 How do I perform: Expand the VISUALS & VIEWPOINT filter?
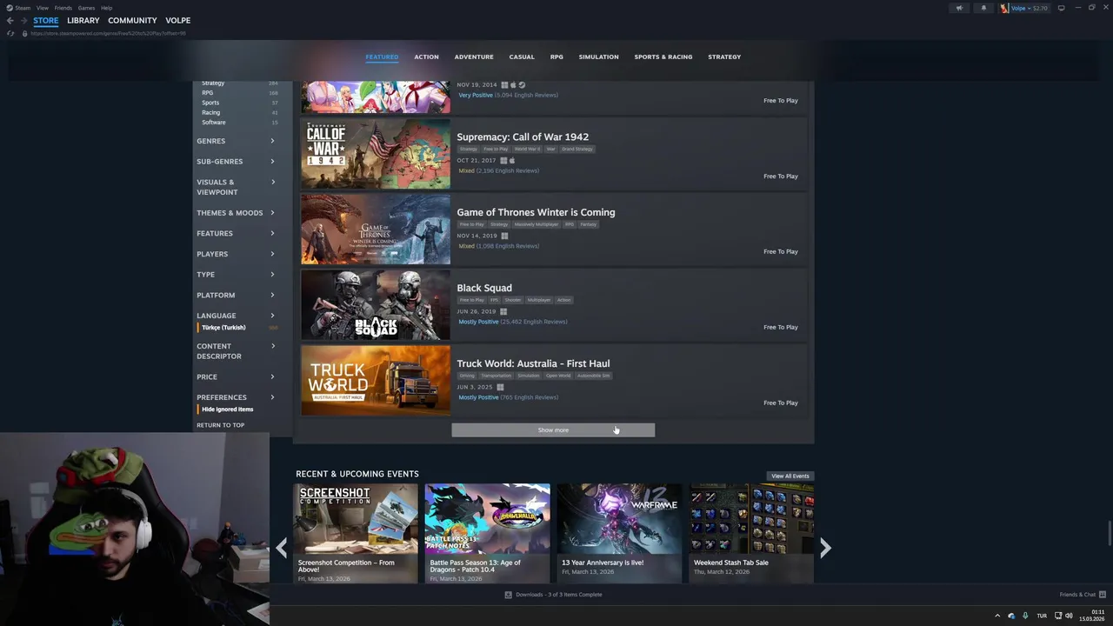click(236, 187)
